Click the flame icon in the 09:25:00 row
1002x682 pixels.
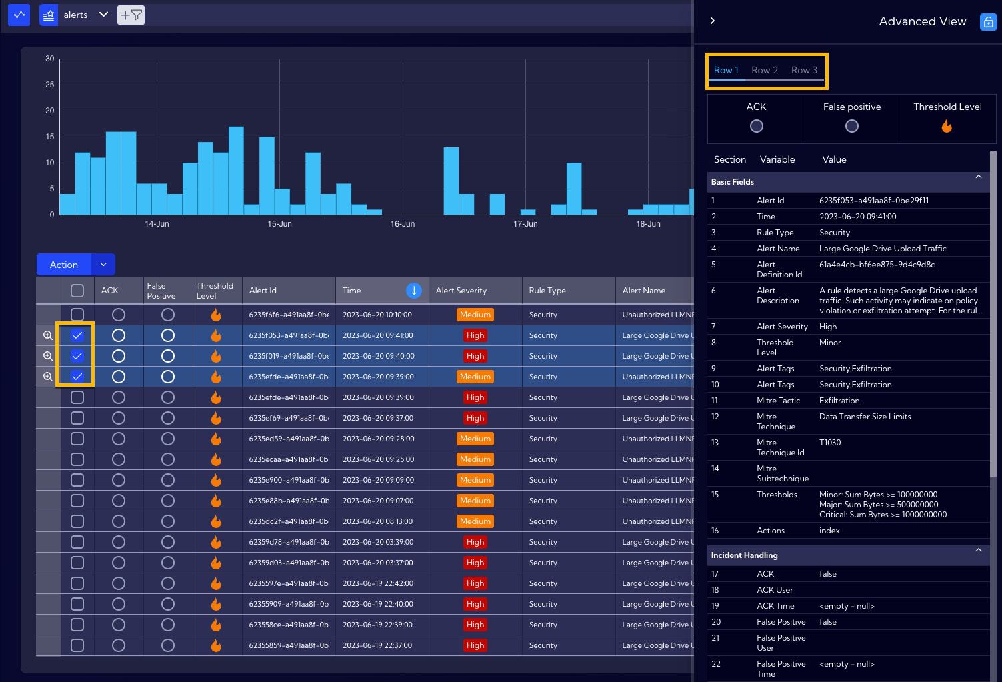[x=216, y=459]
